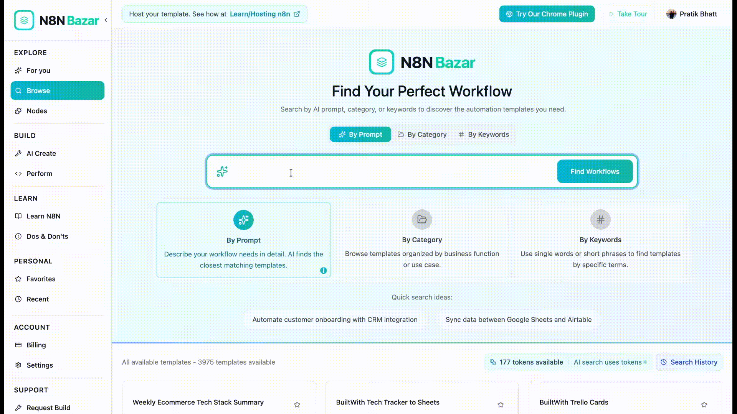Switch to the By Keywords tab
Image resolution: width=737 pixels, height=414 pixels.
point(484,135)
